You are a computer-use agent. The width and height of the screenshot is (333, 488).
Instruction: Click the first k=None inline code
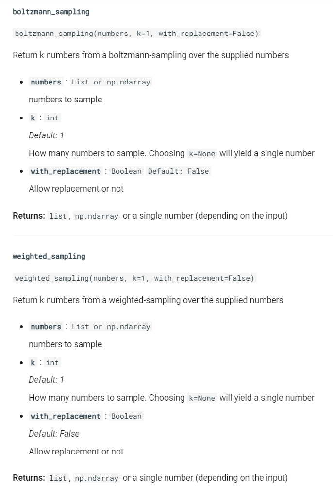point(202,154)
